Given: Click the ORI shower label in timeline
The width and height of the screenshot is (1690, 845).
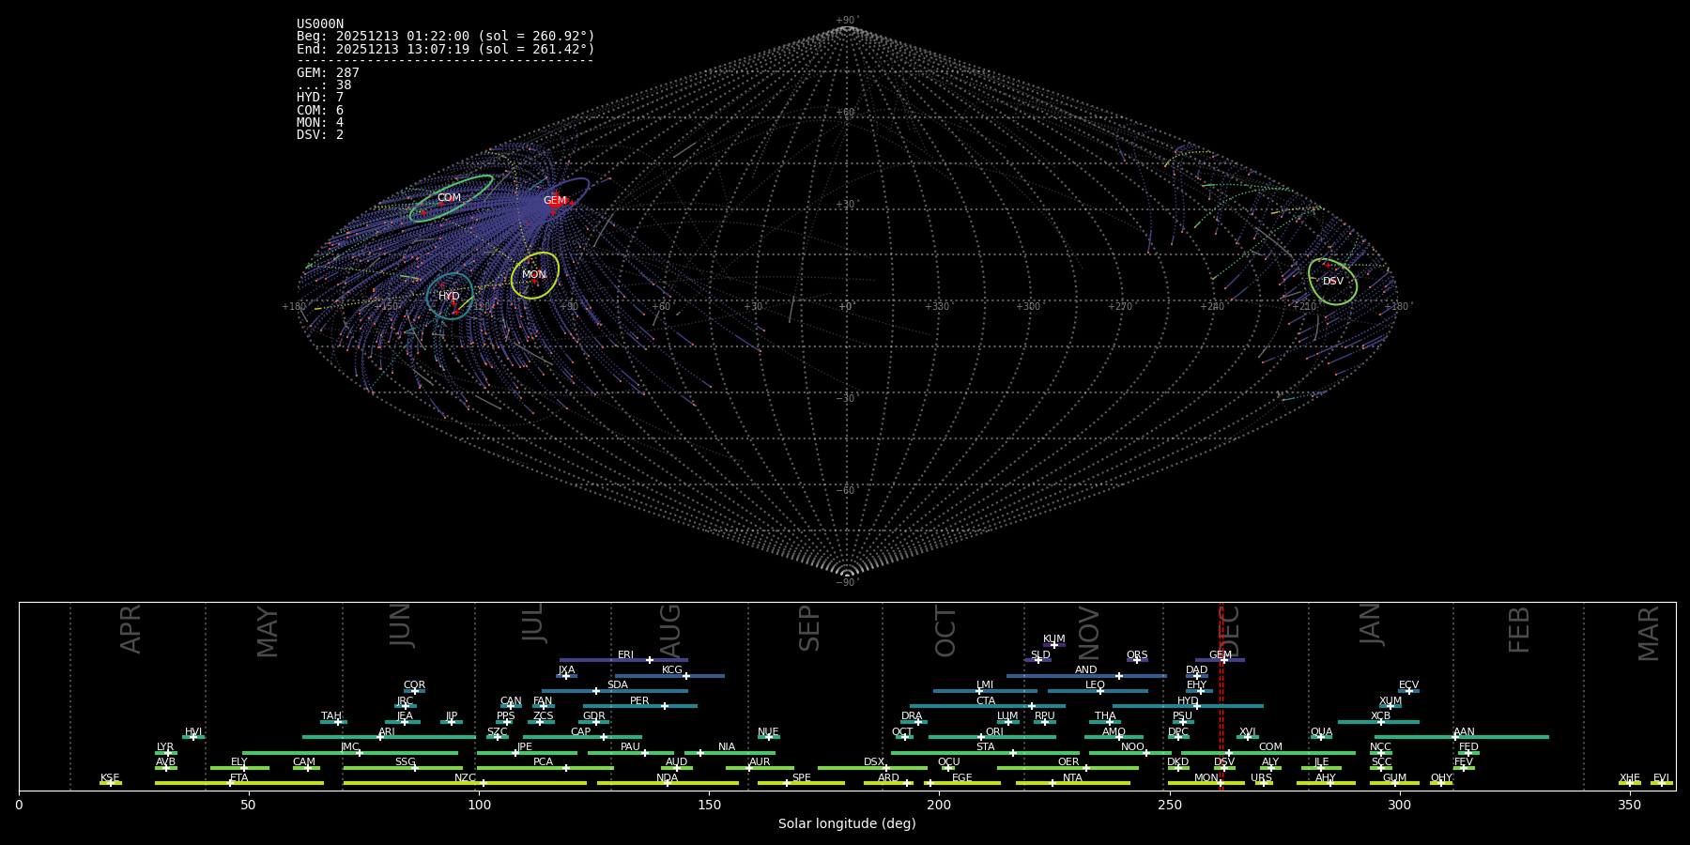Looking at the screenshot, I should (x=994, y=732).
